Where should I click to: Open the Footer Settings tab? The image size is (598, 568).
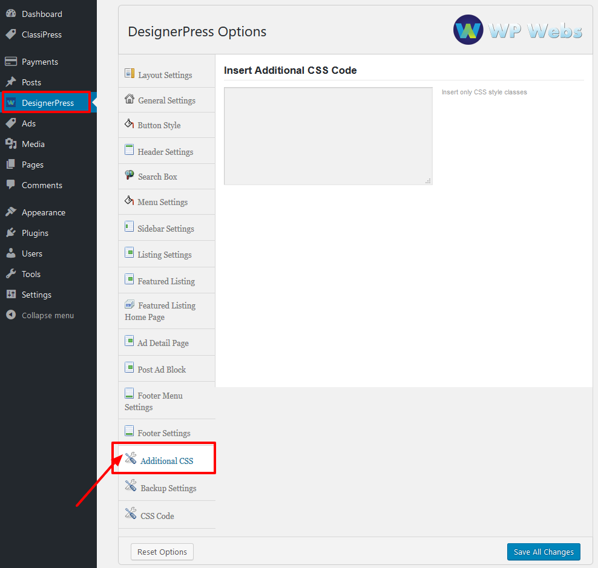click(x=166, y=433)
